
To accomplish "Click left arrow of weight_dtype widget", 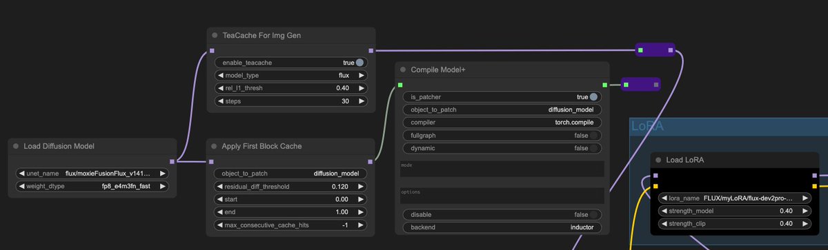I will 21,186.
